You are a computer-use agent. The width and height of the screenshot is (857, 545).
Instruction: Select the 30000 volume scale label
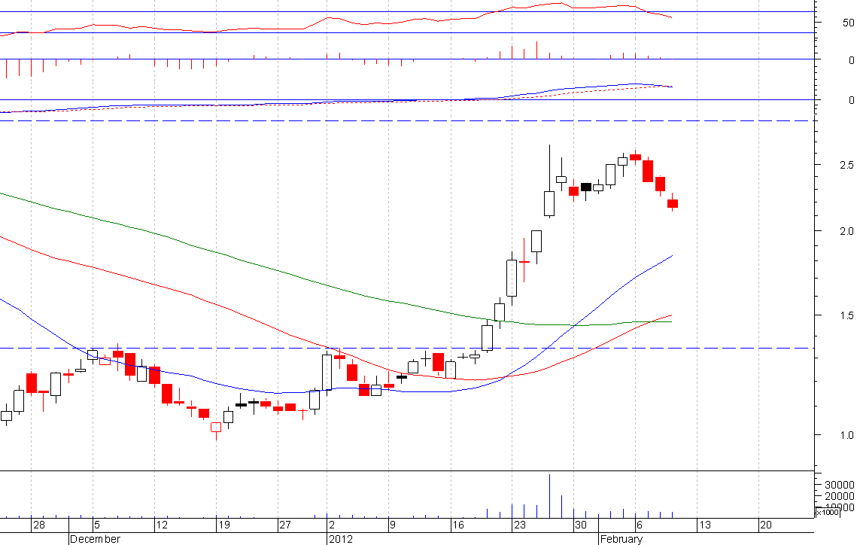pyautogui.click(x=840, y=485)
